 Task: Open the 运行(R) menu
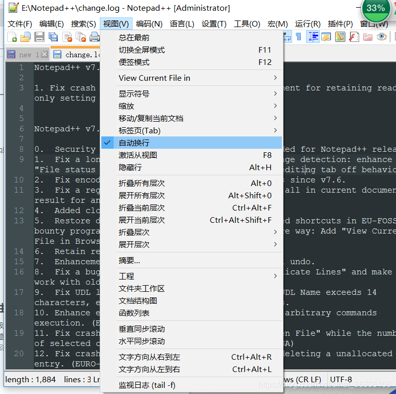click(307, 24)
